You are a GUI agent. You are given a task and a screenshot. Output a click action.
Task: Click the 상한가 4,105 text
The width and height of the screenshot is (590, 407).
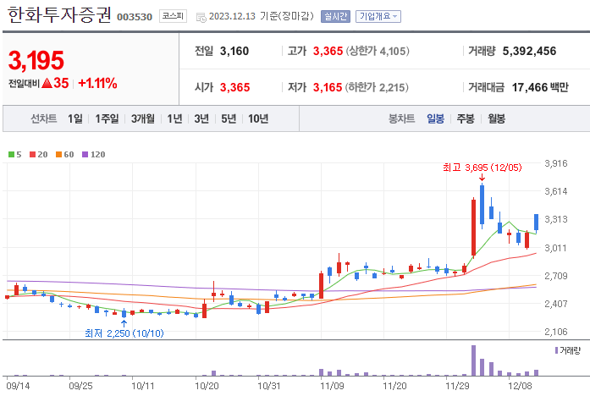pos(378,51)
